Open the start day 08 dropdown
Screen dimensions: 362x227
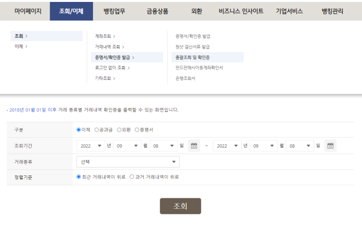coord(163,146)
